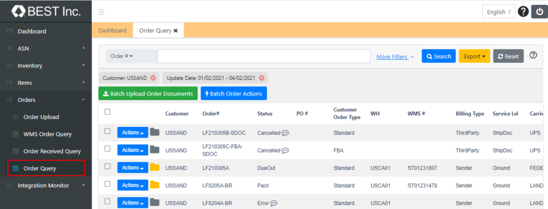Click comment bubble next to Cancelled for LF210305B-SDOC
The width and height of the screenshot is (548, 209).
[285, 133]
